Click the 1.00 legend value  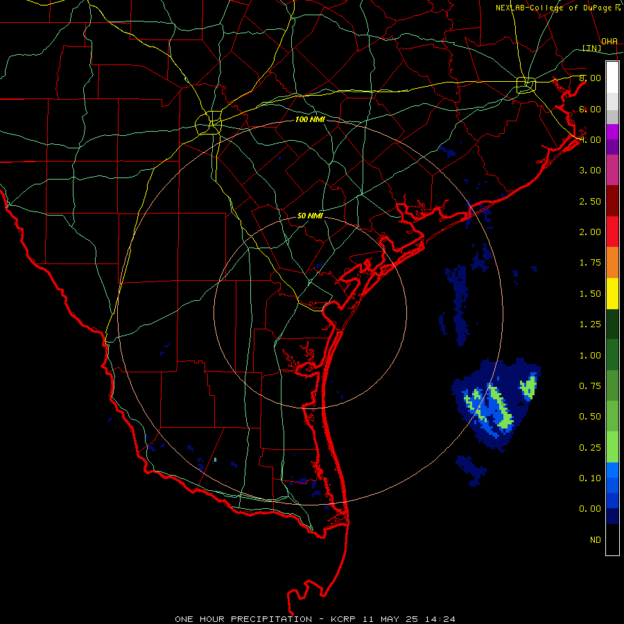pyautogui.click(x=590, y=356)
